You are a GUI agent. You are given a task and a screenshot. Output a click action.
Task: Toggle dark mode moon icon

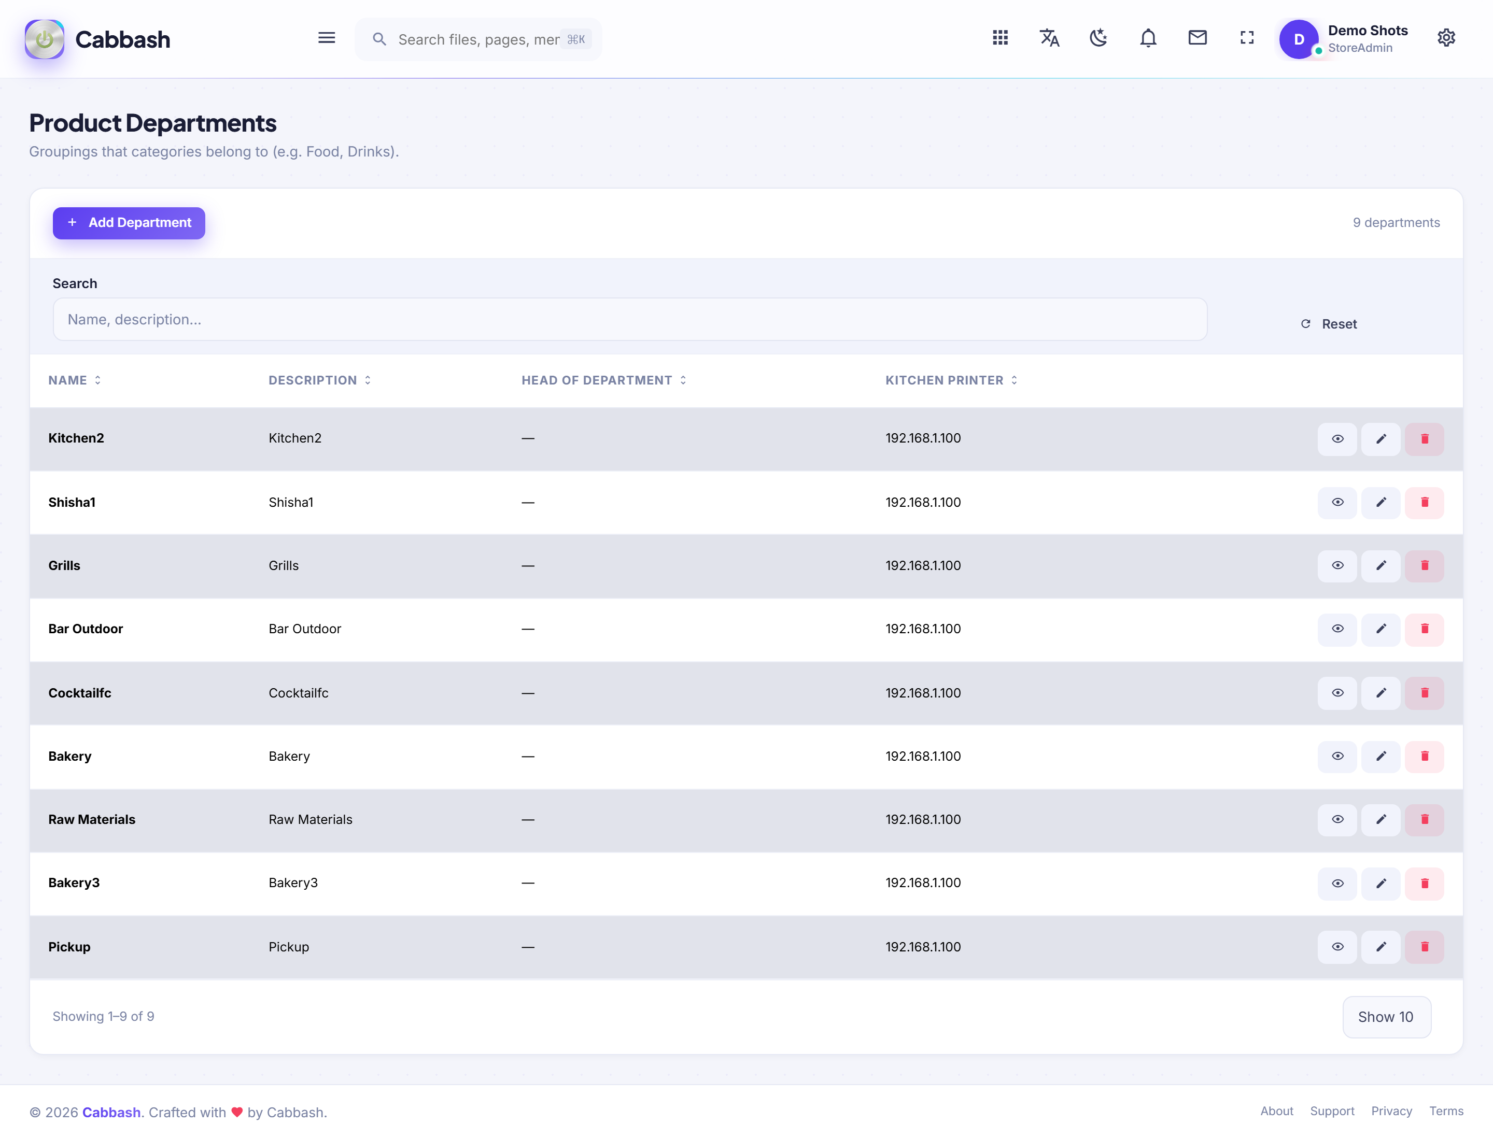click(x=1099, y=38)
